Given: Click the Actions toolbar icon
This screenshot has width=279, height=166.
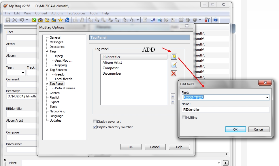Looking at the screenshot, I should click(x=125, y=20).
